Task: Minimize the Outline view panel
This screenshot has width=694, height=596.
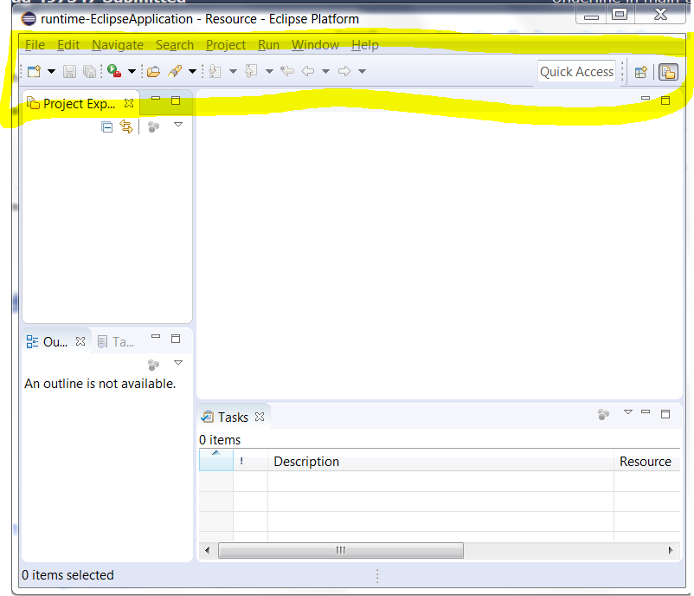Action: pos(156,337)
